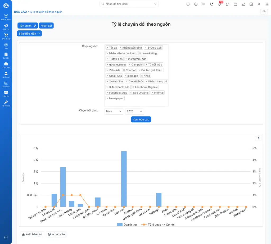The width and height of the screenshot is (271, 244).
Task: Click the google_sheet revenue bar
Action: 98,202
